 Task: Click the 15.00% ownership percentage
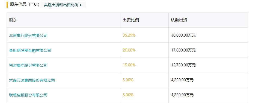tap(129, 65)
